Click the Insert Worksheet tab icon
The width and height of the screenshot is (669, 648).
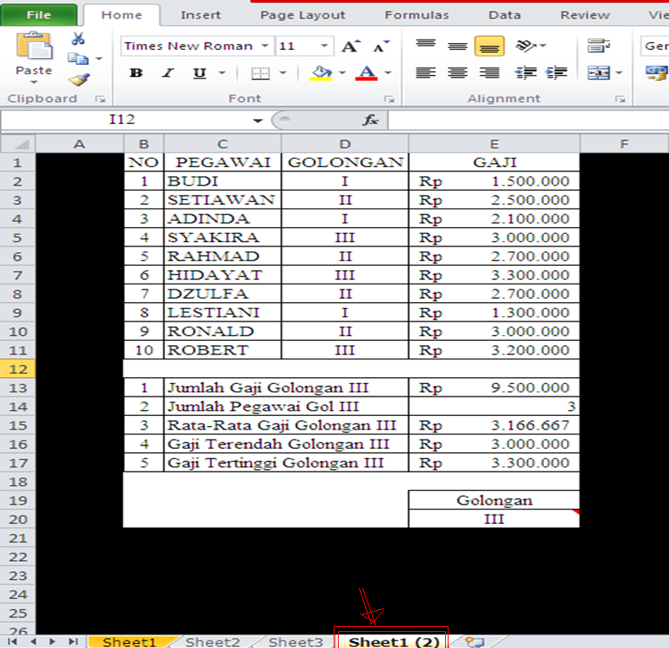[475, 641]
